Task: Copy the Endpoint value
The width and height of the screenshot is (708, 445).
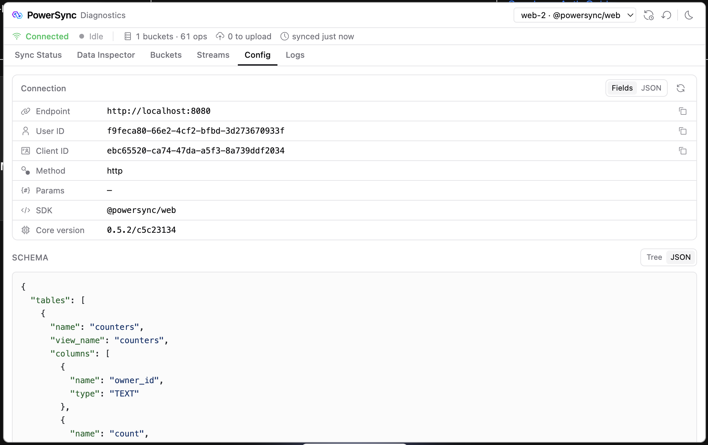Action: click(683, 111)
